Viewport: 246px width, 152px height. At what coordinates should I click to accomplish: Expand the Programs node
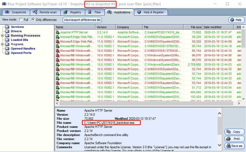click(x=2, y=44)
